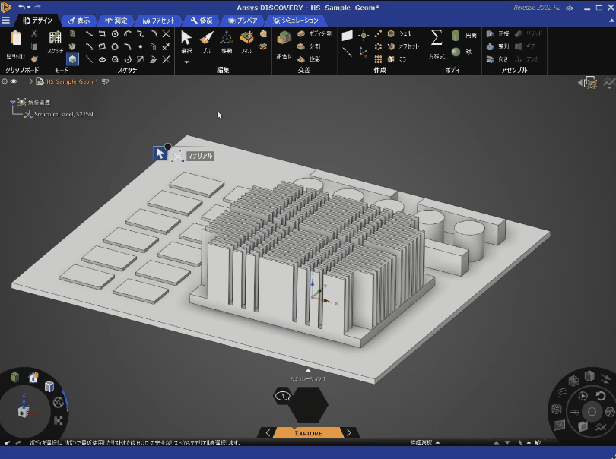Expand the Simulation 1 up arrow
616x459 pixels.
tap(309, 370)
